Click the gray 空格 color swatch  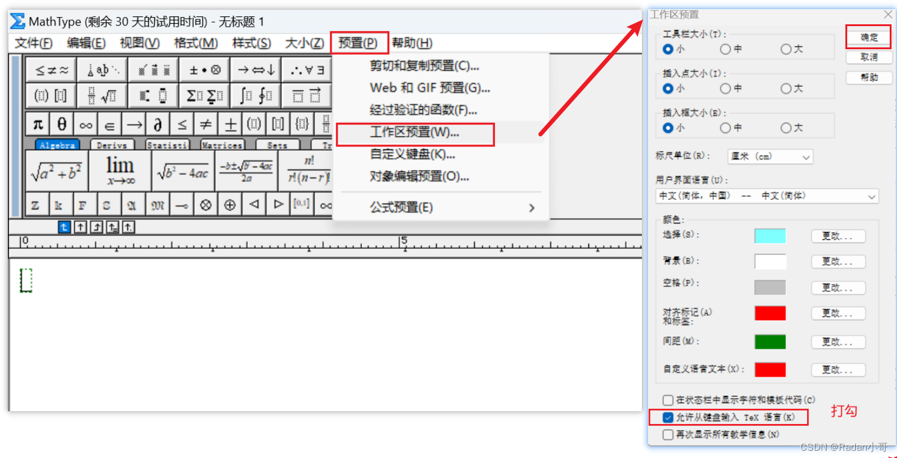(x=770, y=287)
